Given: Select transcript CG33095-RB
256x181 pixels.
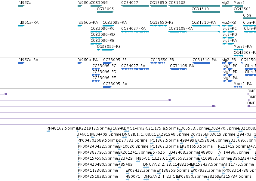Looking at the screenshot, I should tap(105, 50).
